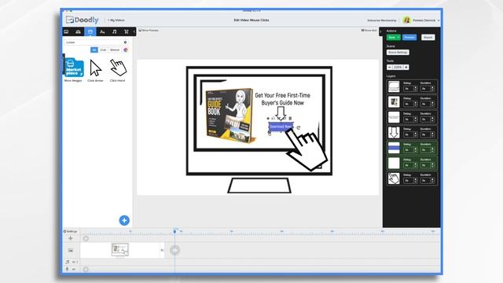Increase the canvas zoom with plus

click(406, 67)
